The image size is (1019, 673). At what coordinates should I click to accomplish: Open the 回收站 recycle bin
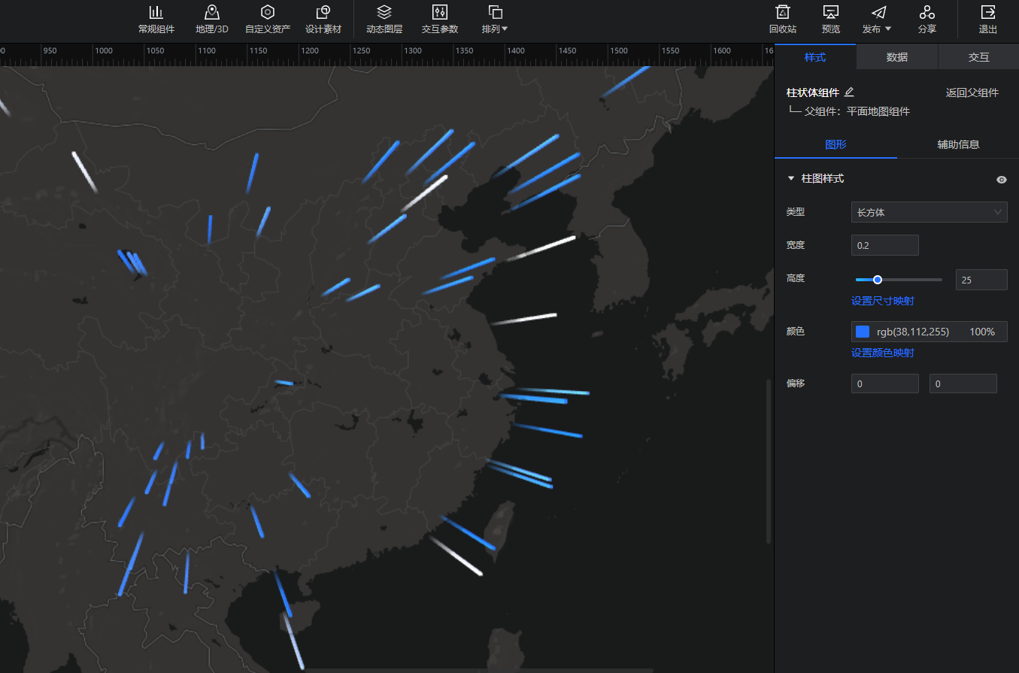782,13
